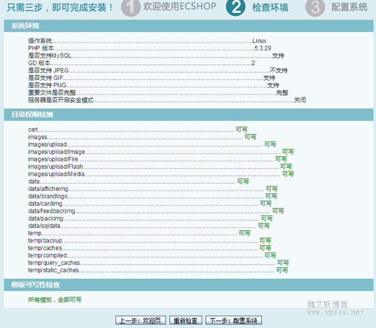The width and height of the screenshot is (376, 328).
Task: Click the 系统环境 section header
Action: [25, 26]
